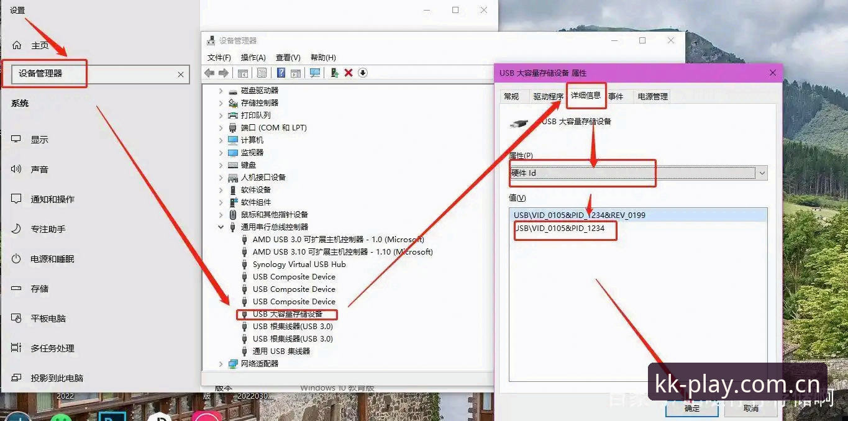The width and height of the screenshot is (848, 421).
Task: Open the 操作(A) menu
Action: pyautogui.click(x=253, y=58)
